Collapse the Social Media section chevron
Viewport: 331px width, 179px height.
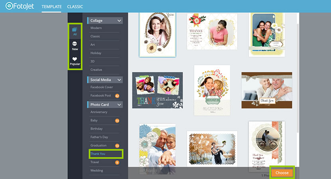tap(119, 80)
